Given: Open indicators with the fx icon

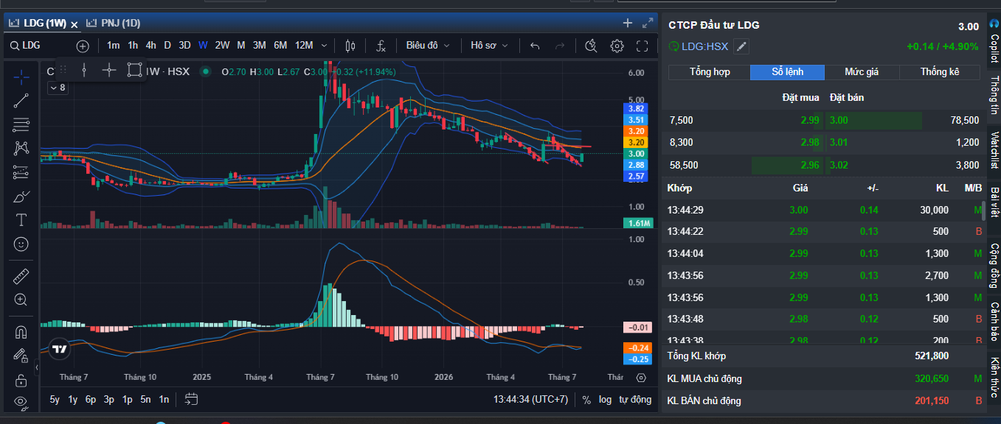Looking at the screenshot, I should [x=381, y=46].
